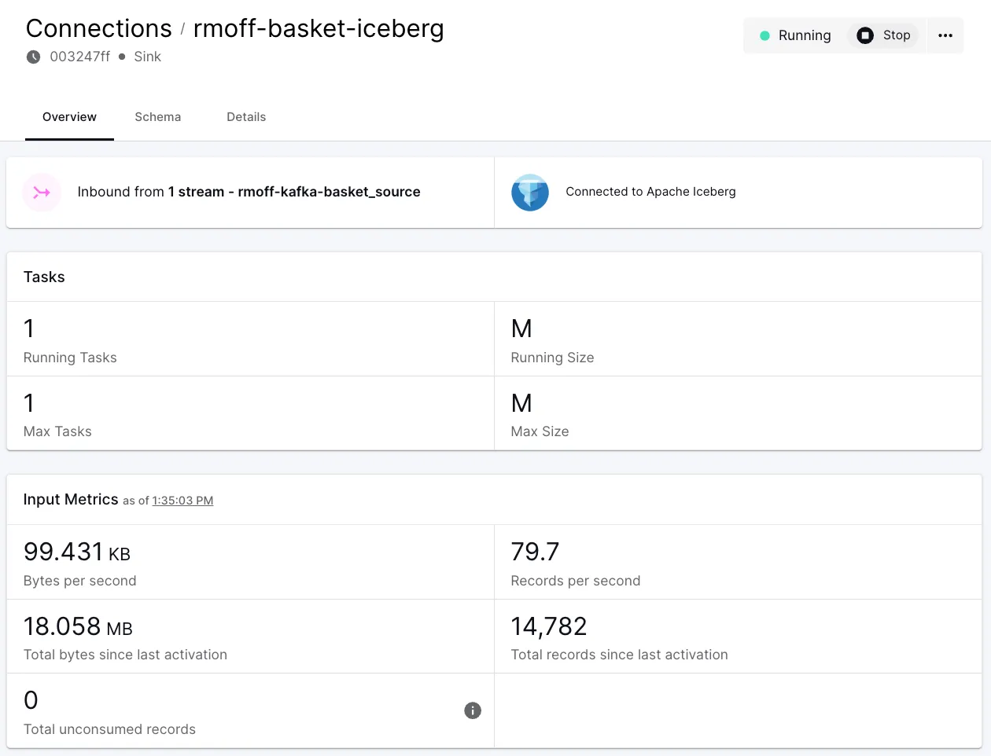Click the info icon for unconsumed records
Screen dimensions: 991x756
coord(473,710)
